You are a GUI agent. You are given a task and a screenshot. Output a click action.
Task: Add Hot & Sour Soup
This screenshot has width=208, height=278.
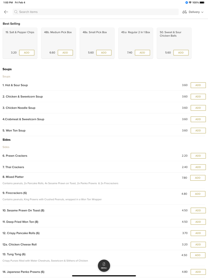(x=198, y=85)
